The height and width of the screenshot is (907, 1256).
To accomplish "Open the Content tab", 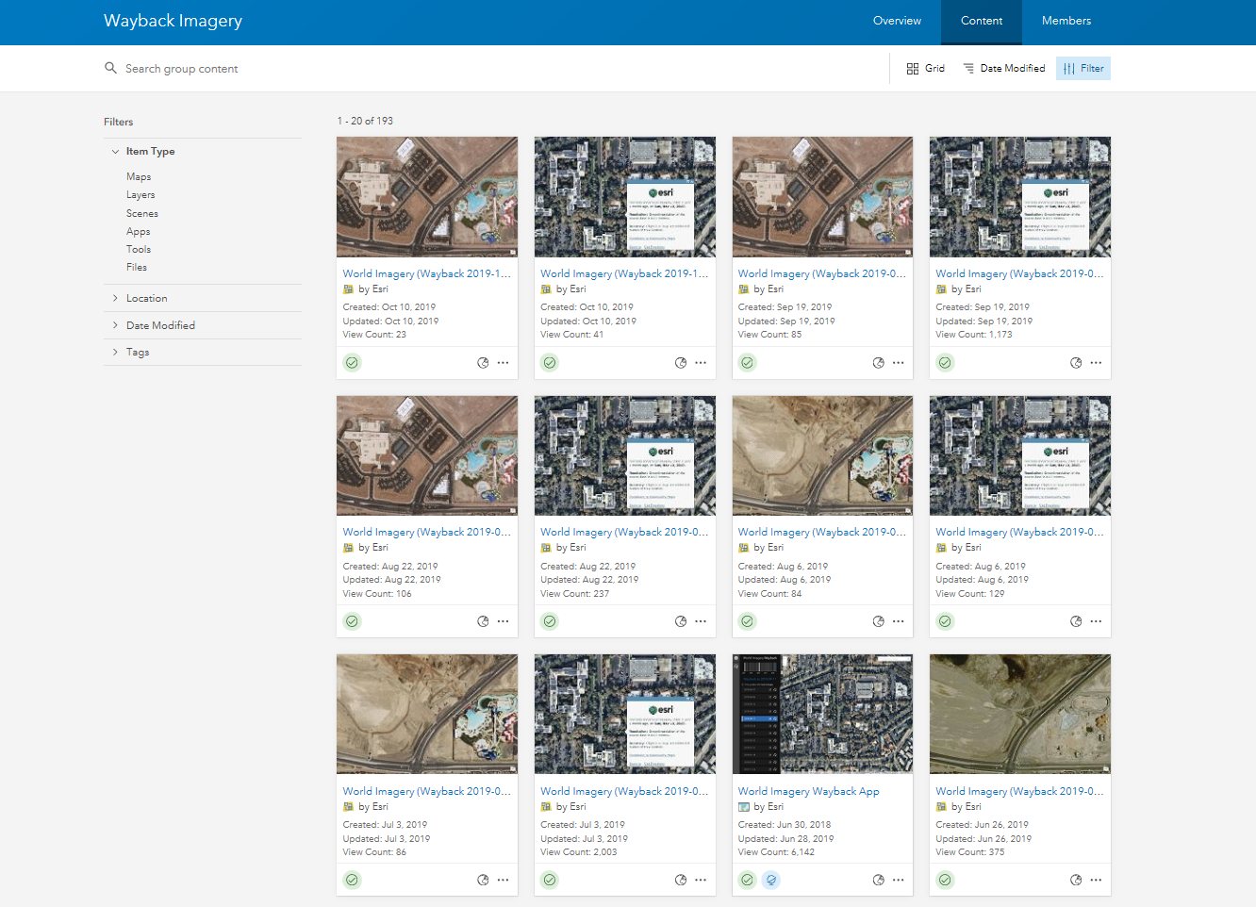I will point(982,21).
